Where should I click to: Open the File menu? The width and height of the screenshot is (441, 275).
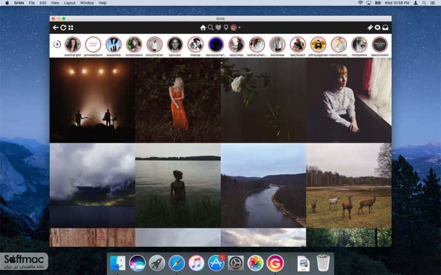32,3
